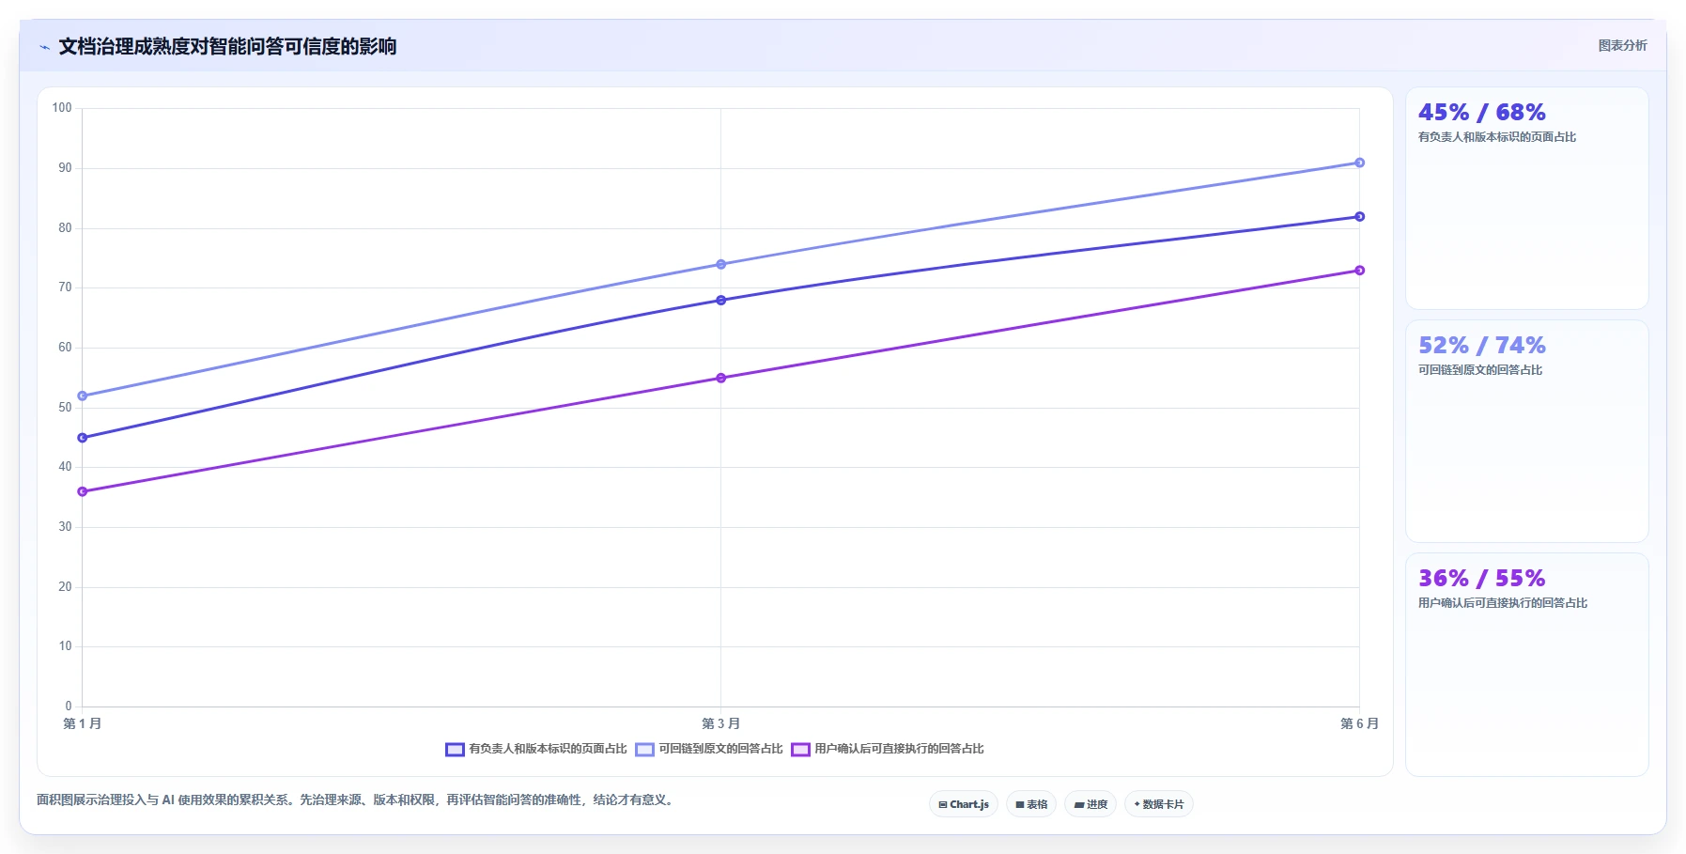
Task: Click the 第 1 月 axis label
Action: [83, 723]
